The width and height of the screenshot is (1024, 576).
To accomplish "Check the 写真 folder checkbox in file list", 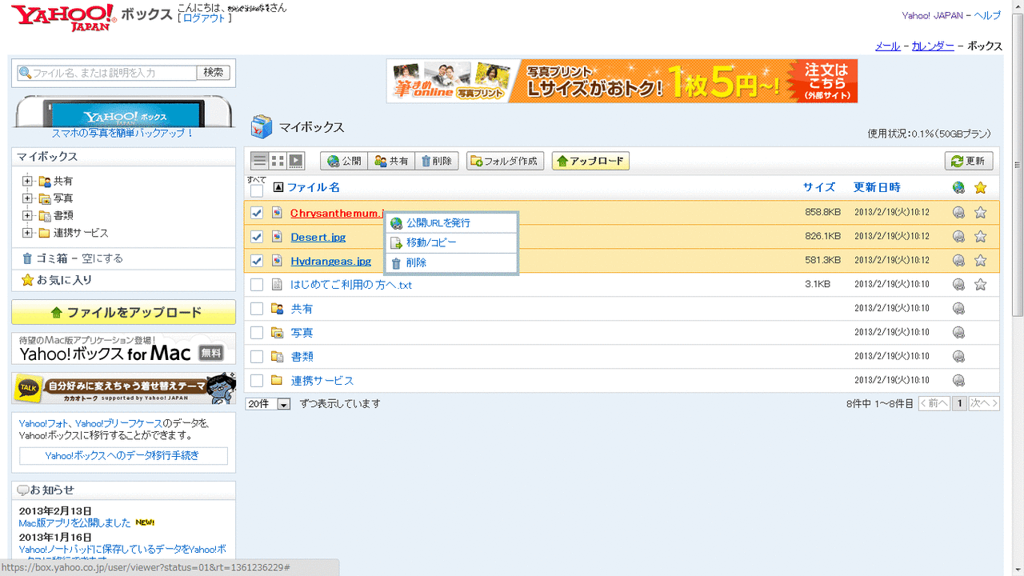I will [257, 333].
